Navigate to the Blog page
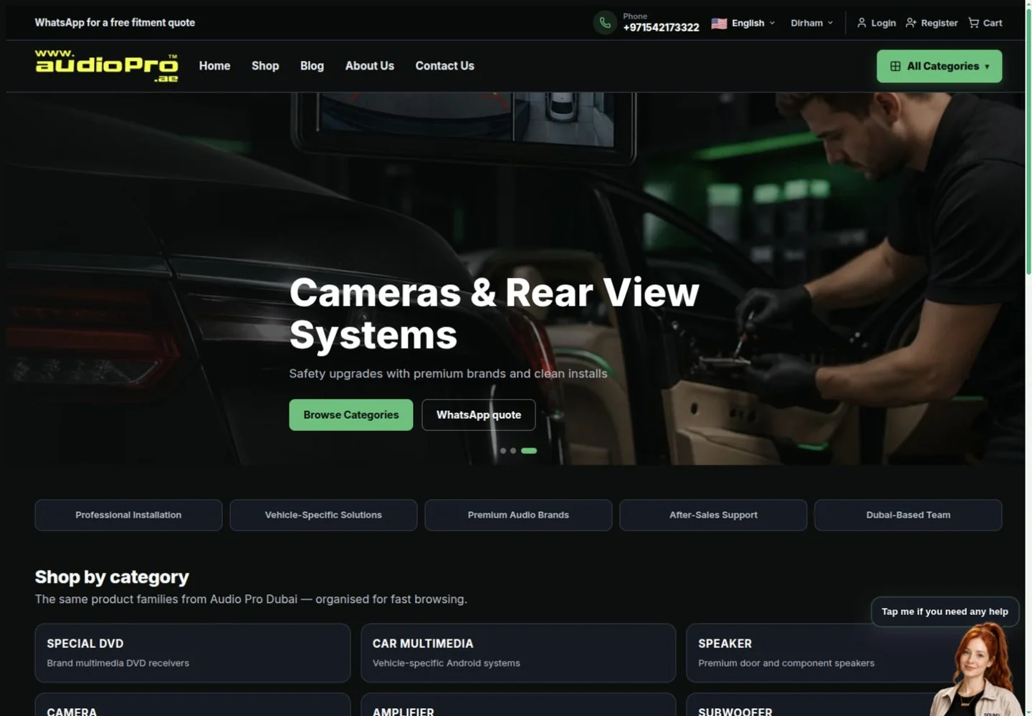The image size is (1032, 716). click(312, 66)
